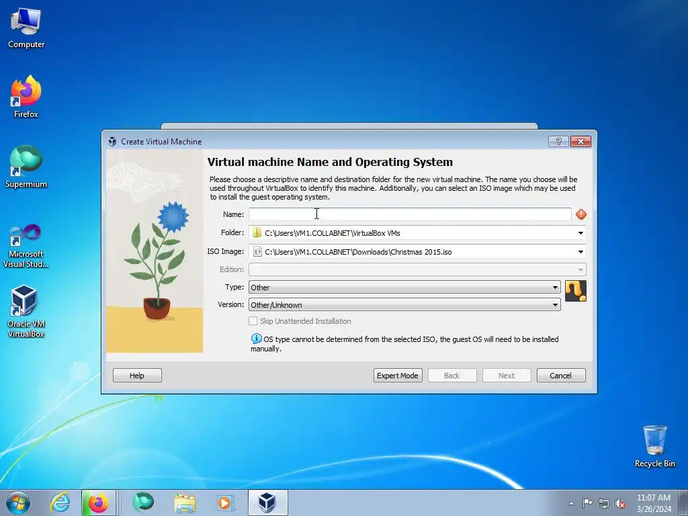Screen dimensions: 688x516
Task: Click the OS type icon beside Type
Action: (x=576, y=291)
